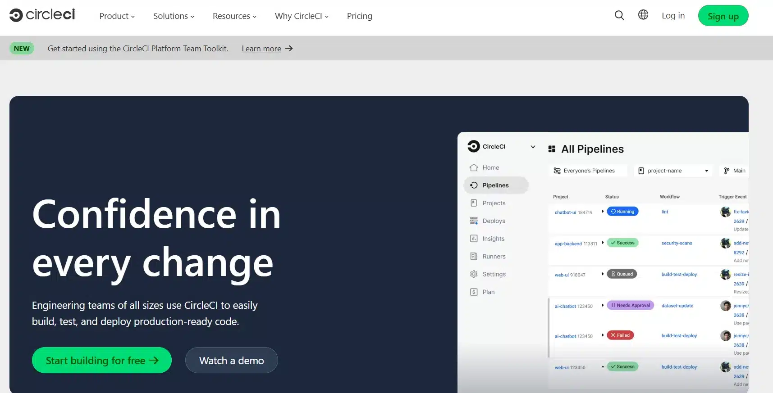Click the Everyone's Pipelines filter

point(588,171)
